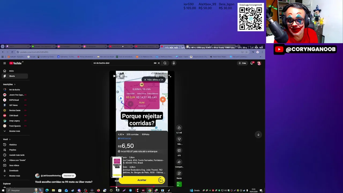Open the green sound thumbnail
This screenshot has height=193, width=343.
(179, 184)
